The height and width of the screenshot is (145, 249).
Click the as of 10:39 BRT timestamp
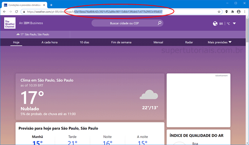pos(32,86)
